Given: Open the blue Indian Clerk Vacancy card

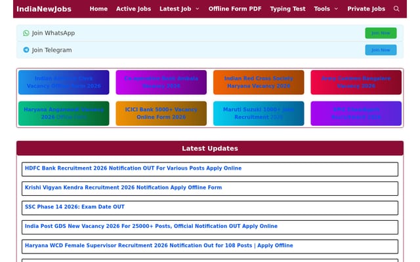Looking at the screenshot, I should pos(64,83).
